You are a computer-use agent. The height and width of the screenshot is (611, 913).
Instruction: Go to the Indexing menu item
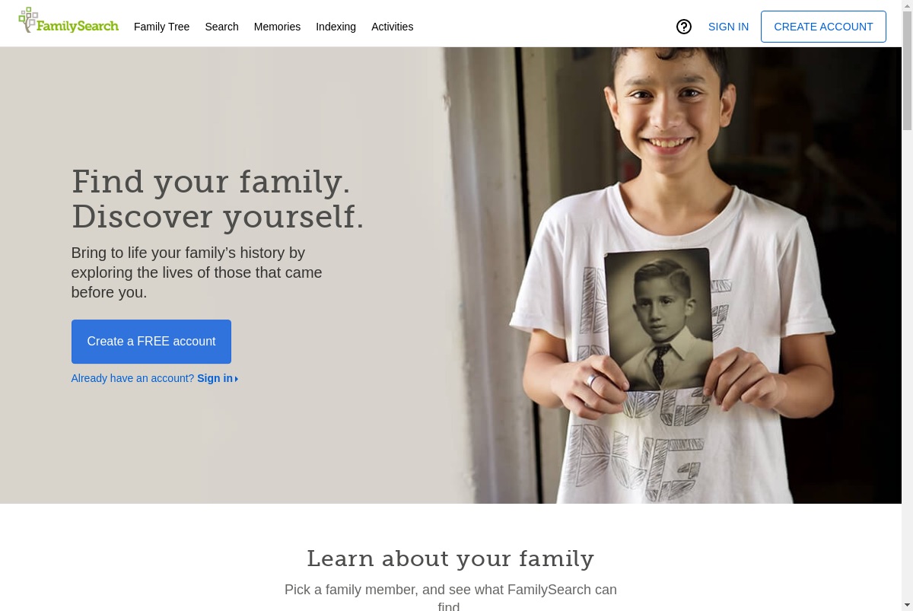[x=336, y=27]
